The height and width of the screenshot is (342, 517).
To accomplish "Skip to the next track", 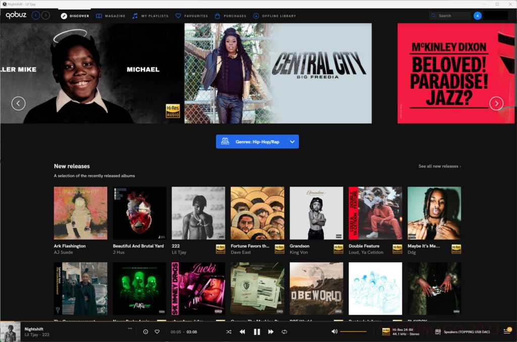I will (x=271, y=332).
